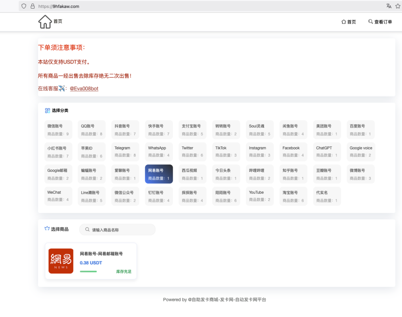402x317 pixels.
Task: Open the WhatsApp category
Action: tap(159, 152)
